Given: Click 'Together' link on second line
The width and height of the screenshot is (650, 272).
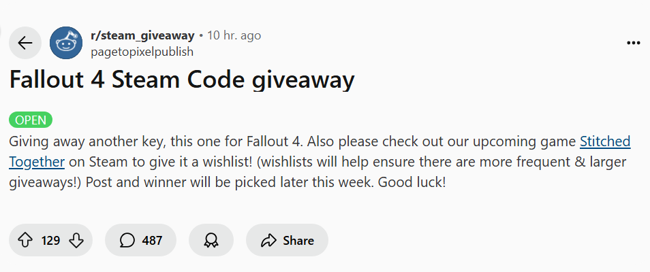Looking at the screenshot, I should pyautogui.click(x=37, y=162).
